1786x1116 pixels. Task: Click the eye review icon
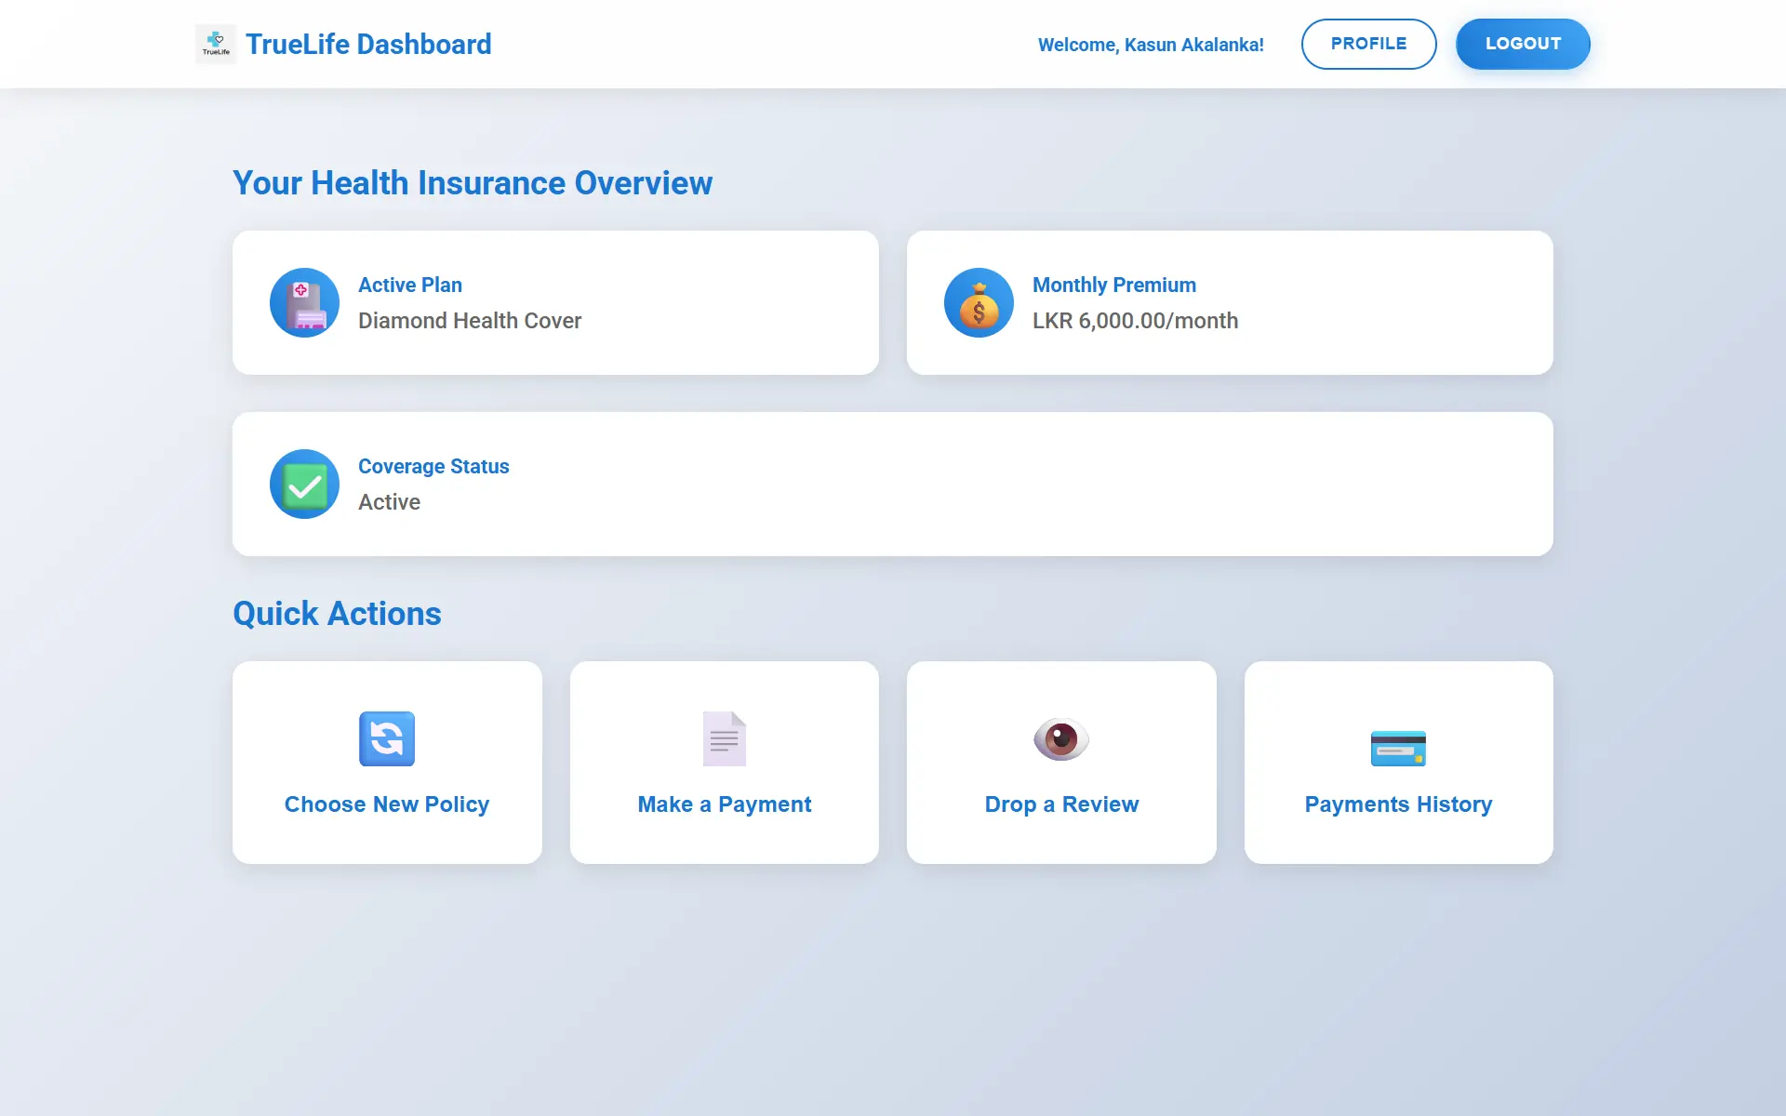click(x=1061, y=739)
